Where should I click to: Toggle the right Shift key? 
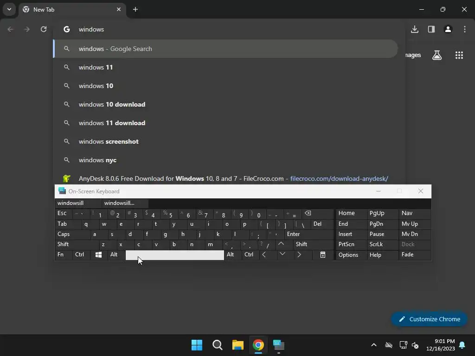tap(313, 244)
